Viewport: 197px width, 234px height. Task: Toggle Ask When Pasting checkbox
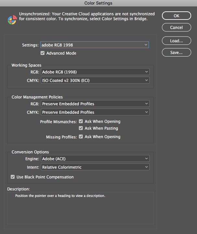click(x=81, y=128)
